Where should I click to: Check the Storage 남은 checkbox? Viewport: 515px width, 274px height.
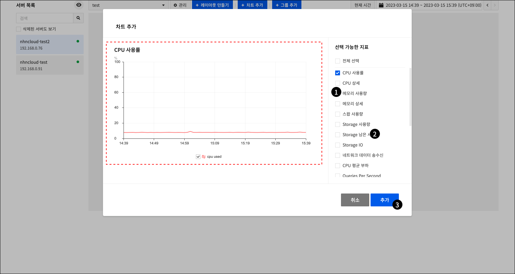pos(337,135)
